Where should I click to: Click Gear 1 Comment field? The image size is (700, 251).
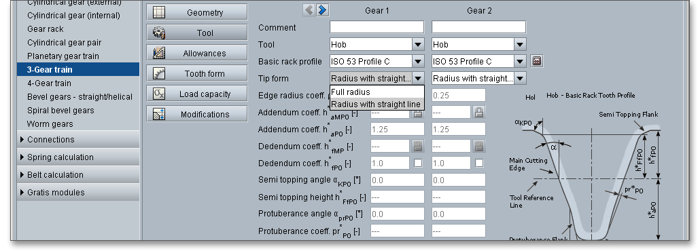(377, 27)
